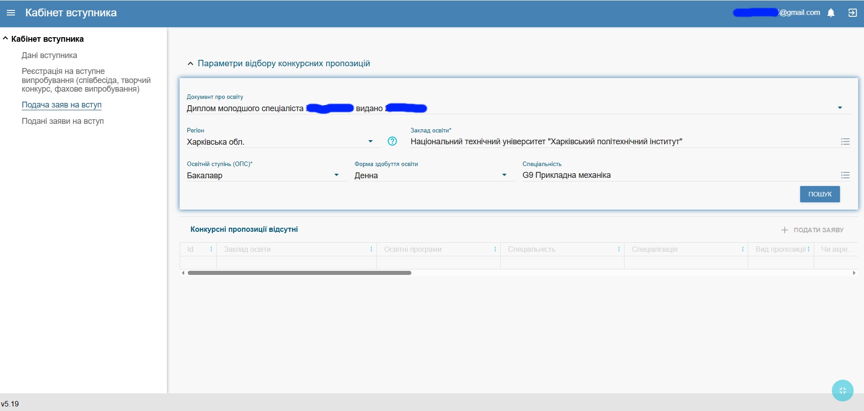Expand the Документ про освіту dropdown
Screen dimensions: 864x411
[x=840, y=108]
